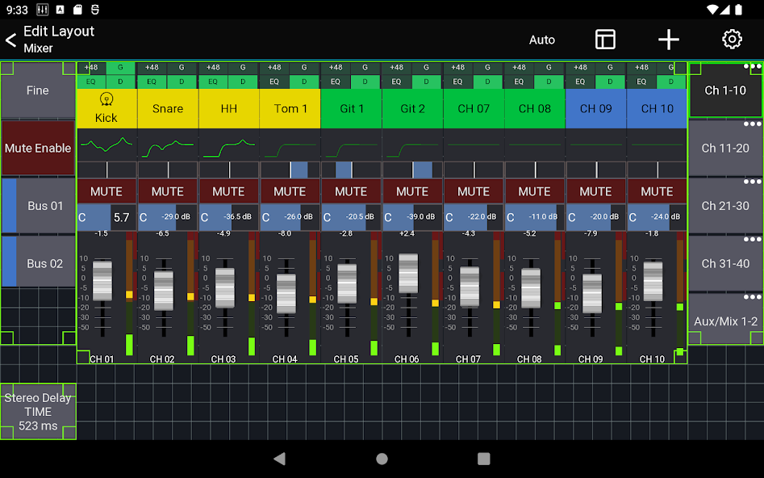The height and width of the screenshot is (478, 764).
Task: Mute the Kick channel CH 01
Action: pyautogui.click(x=106, y=191)
